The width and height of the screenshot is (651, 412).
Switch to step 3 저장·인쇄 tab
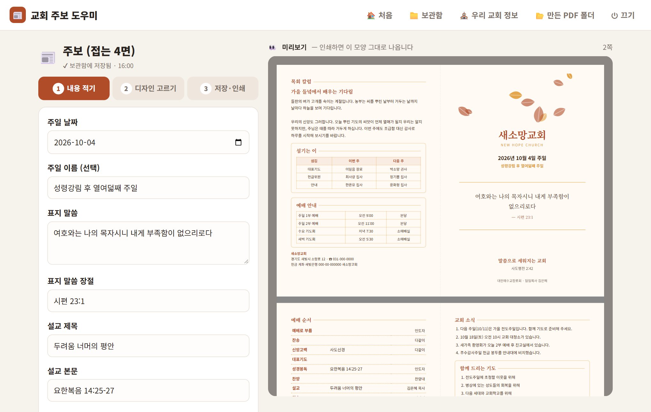[x=223, y=88]
